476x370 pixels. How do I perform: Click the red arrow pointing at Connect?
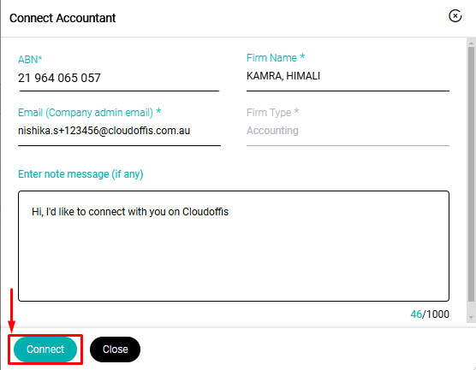[x=11, y=310]
